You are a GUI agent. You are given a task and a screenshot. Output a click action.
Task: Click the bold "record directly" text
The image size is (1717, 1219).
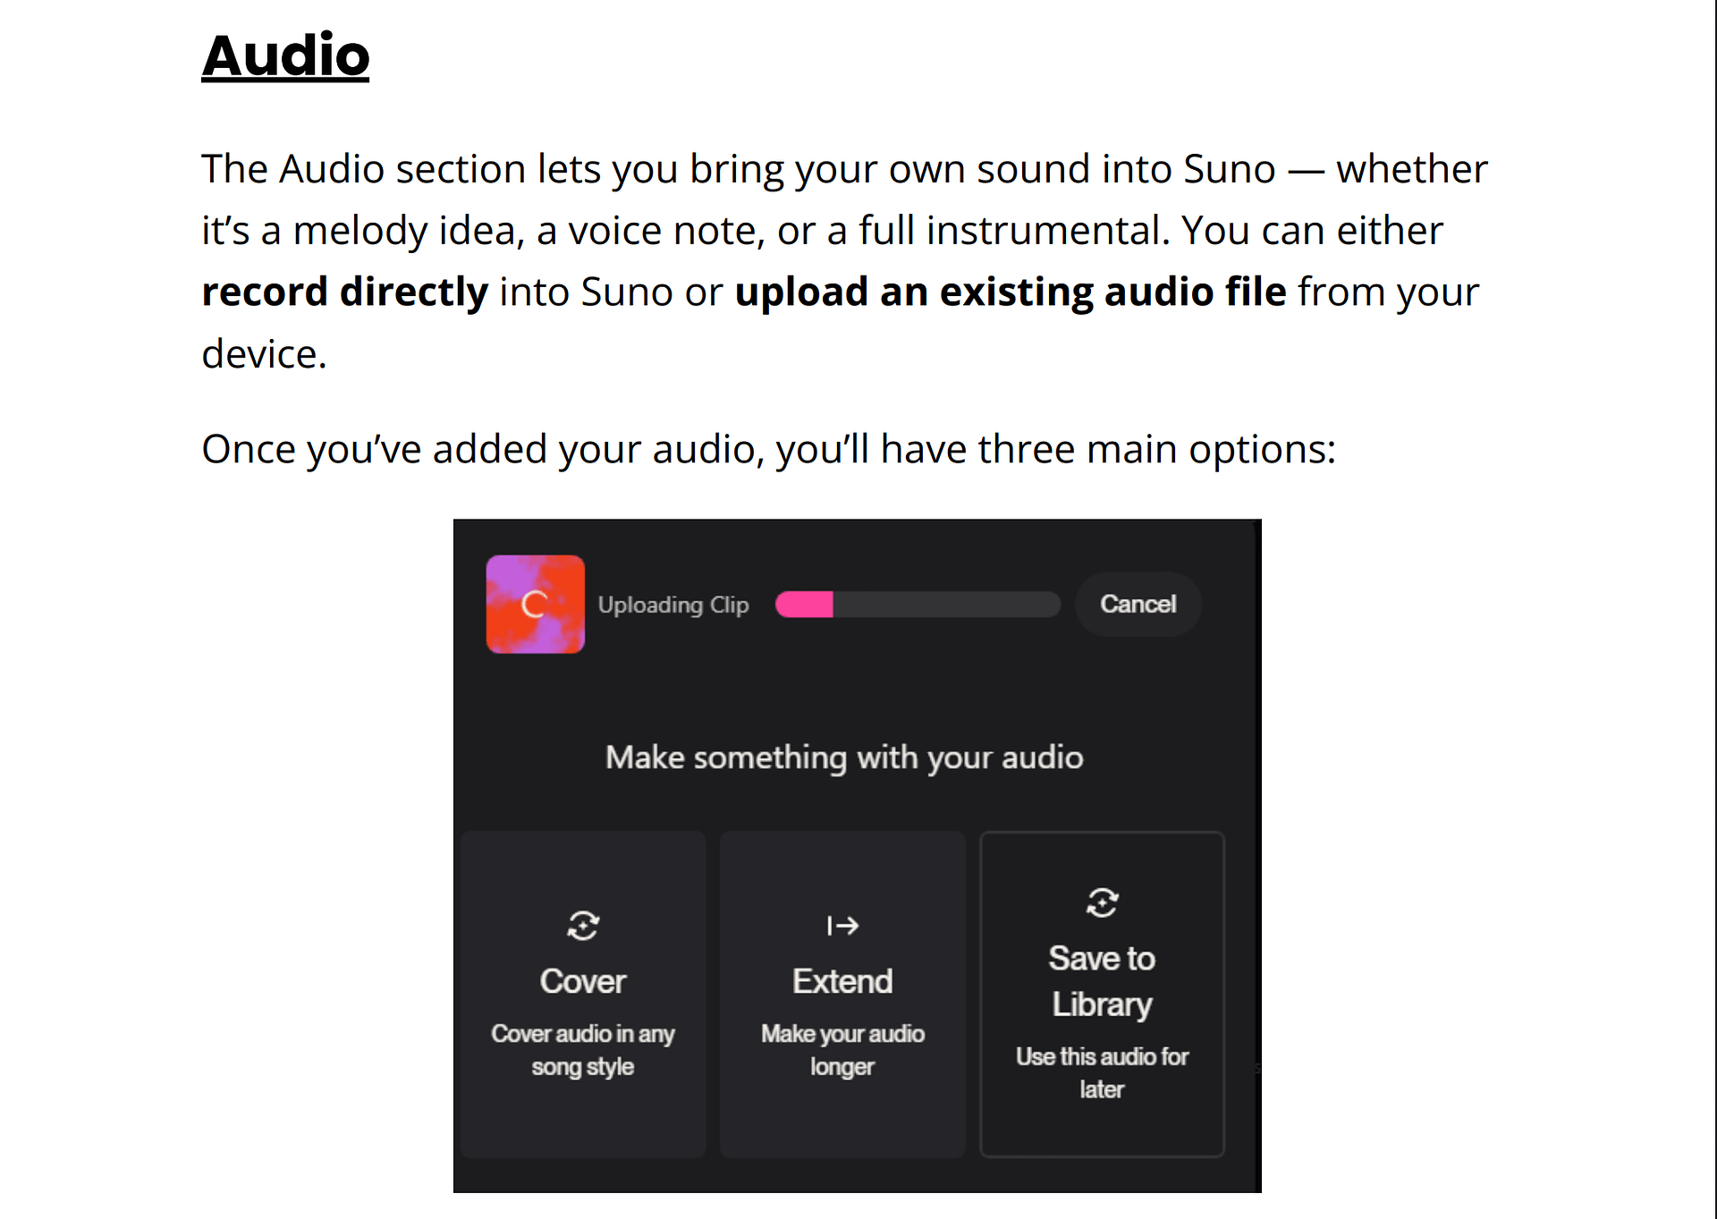pyautogui.click(x=344, y=292)
